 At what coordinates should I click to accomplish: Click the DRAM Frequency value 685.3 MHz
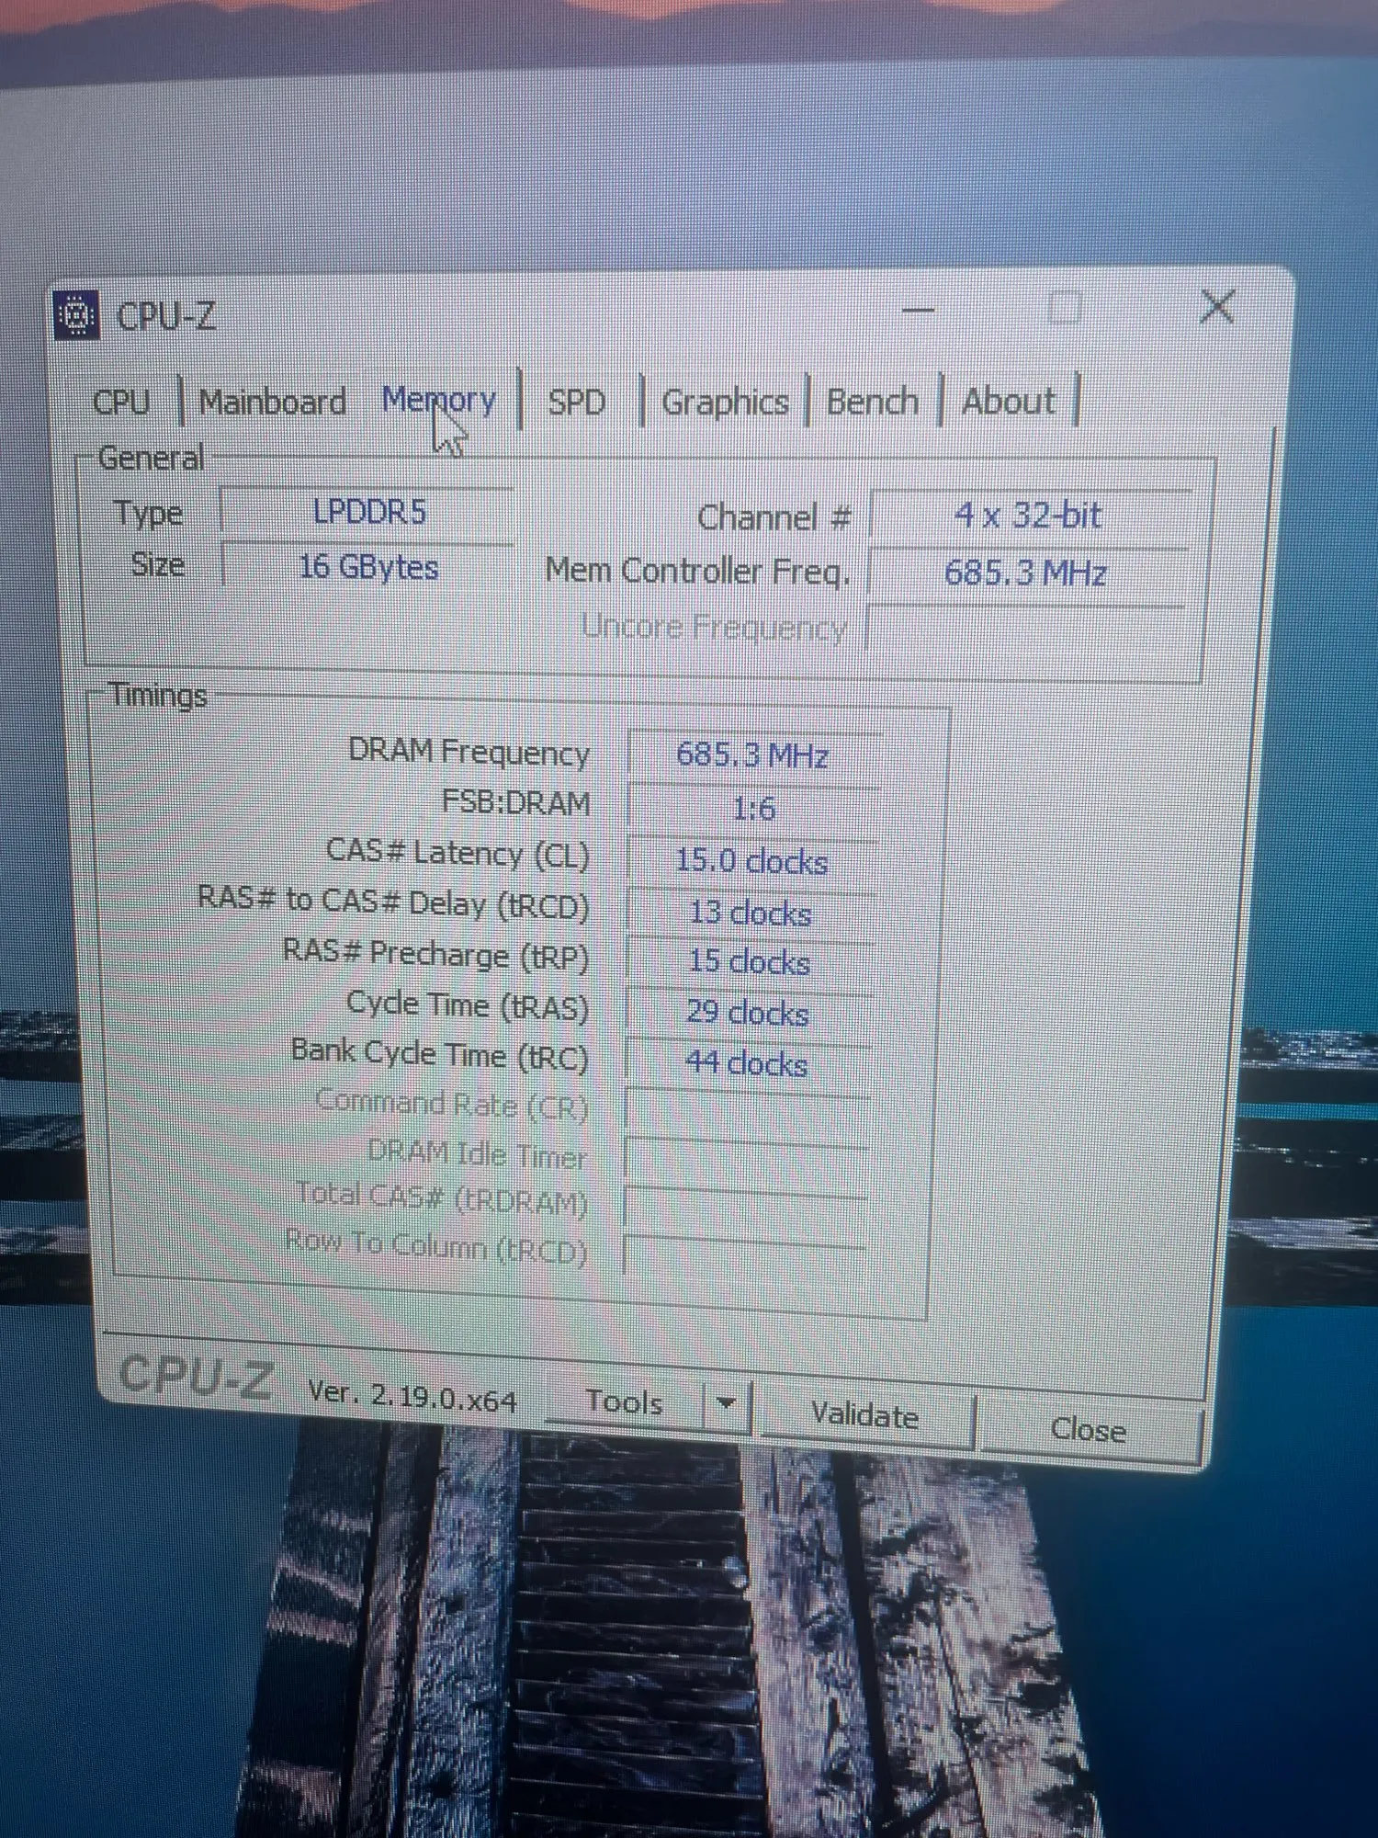(753, 755)
